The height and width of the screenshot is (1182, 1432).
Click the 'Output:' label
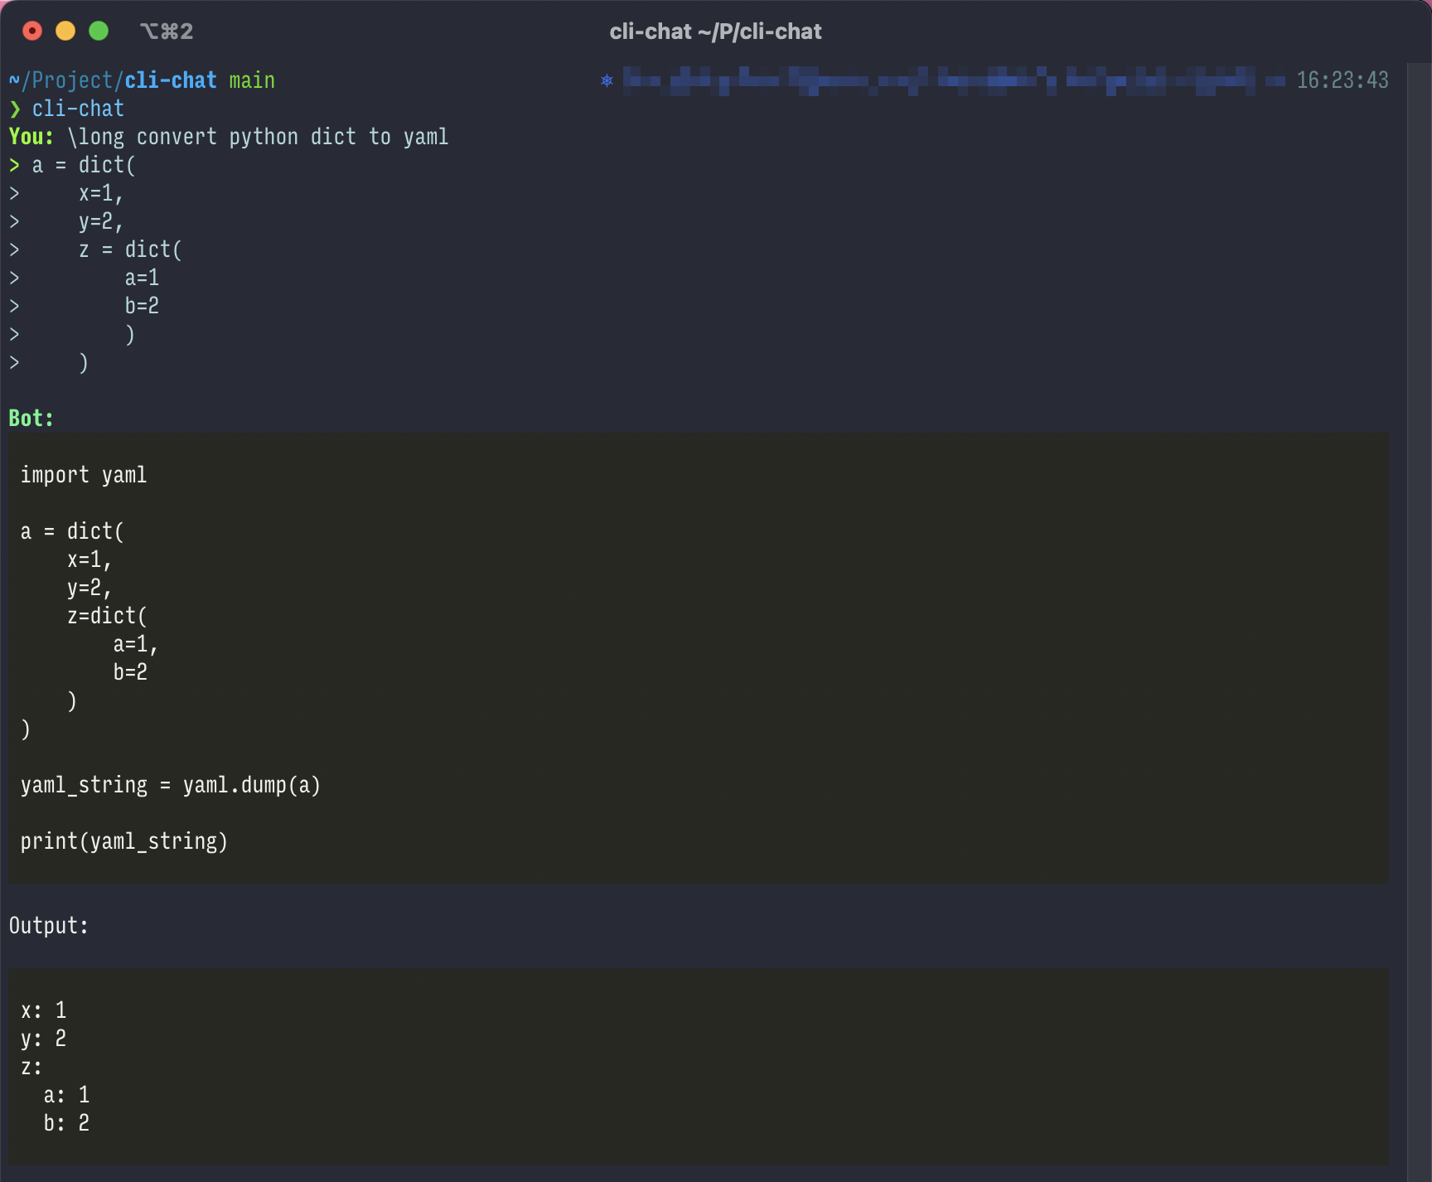(x=49, y=926)
